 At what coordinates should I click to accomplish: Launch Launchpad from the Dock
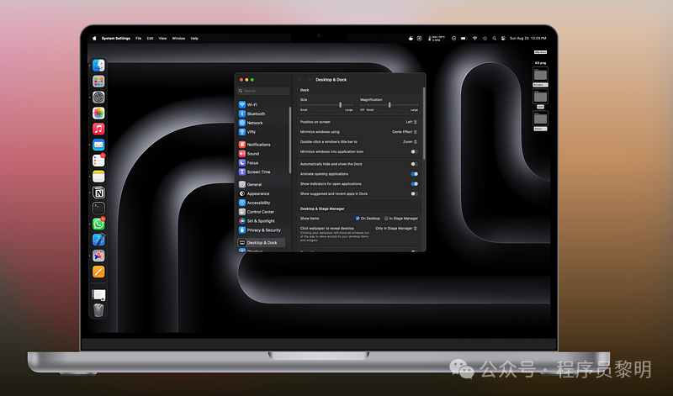coord(98,81)
